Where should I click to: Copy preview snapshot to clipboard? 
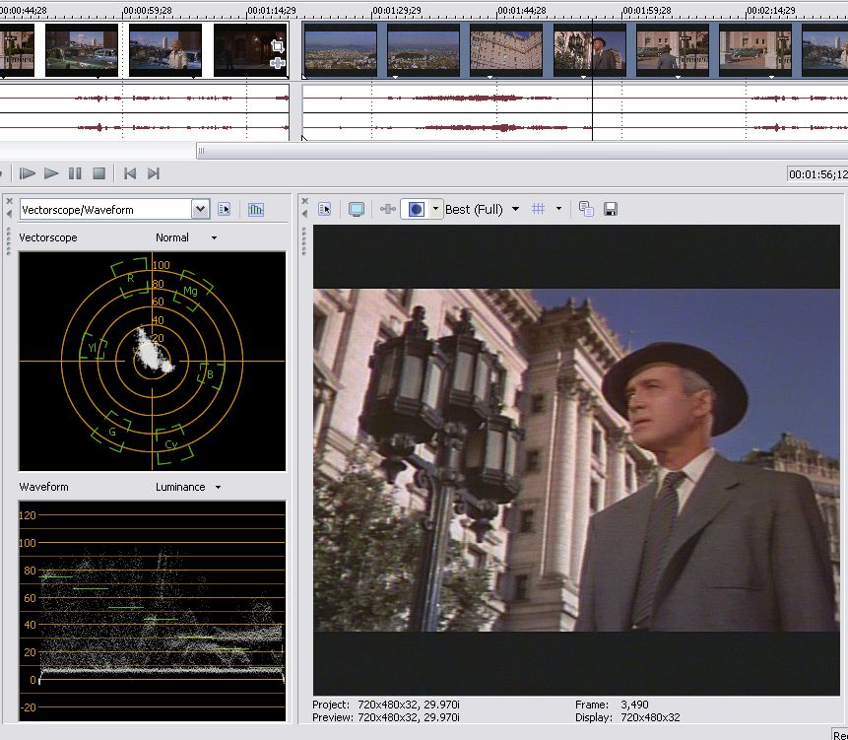pyautogui.click(x=586, y=209)
